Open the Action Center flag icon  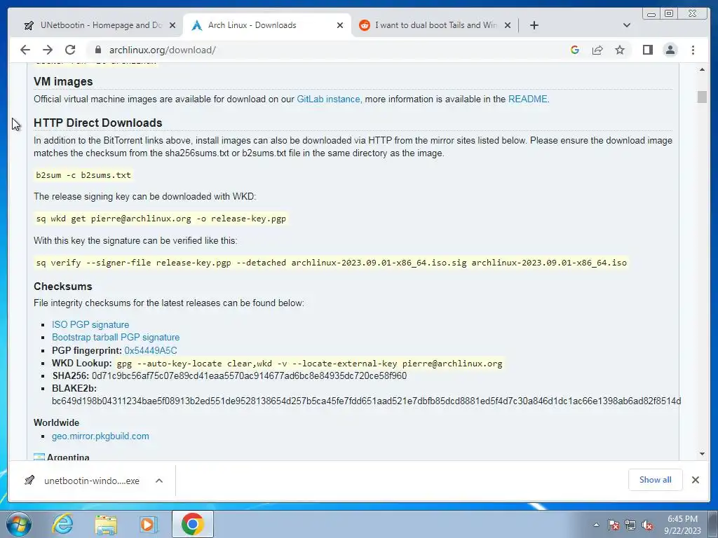[613, 525]
